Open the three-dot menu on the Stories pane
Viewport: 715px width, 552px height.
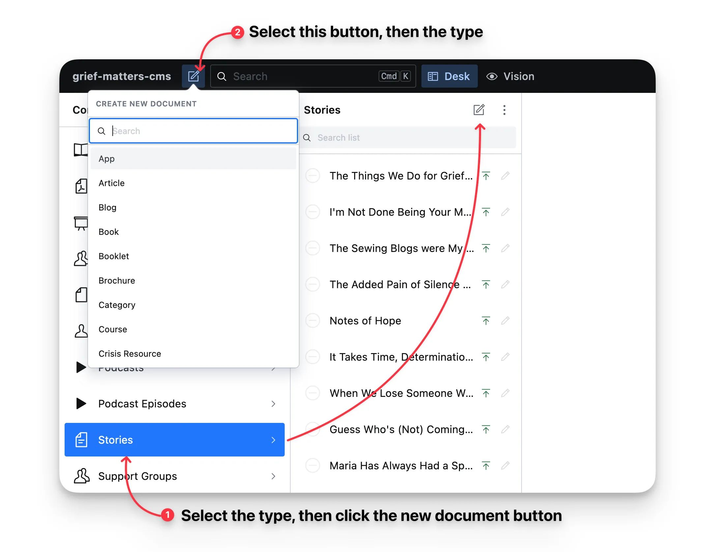click(504, 110)
